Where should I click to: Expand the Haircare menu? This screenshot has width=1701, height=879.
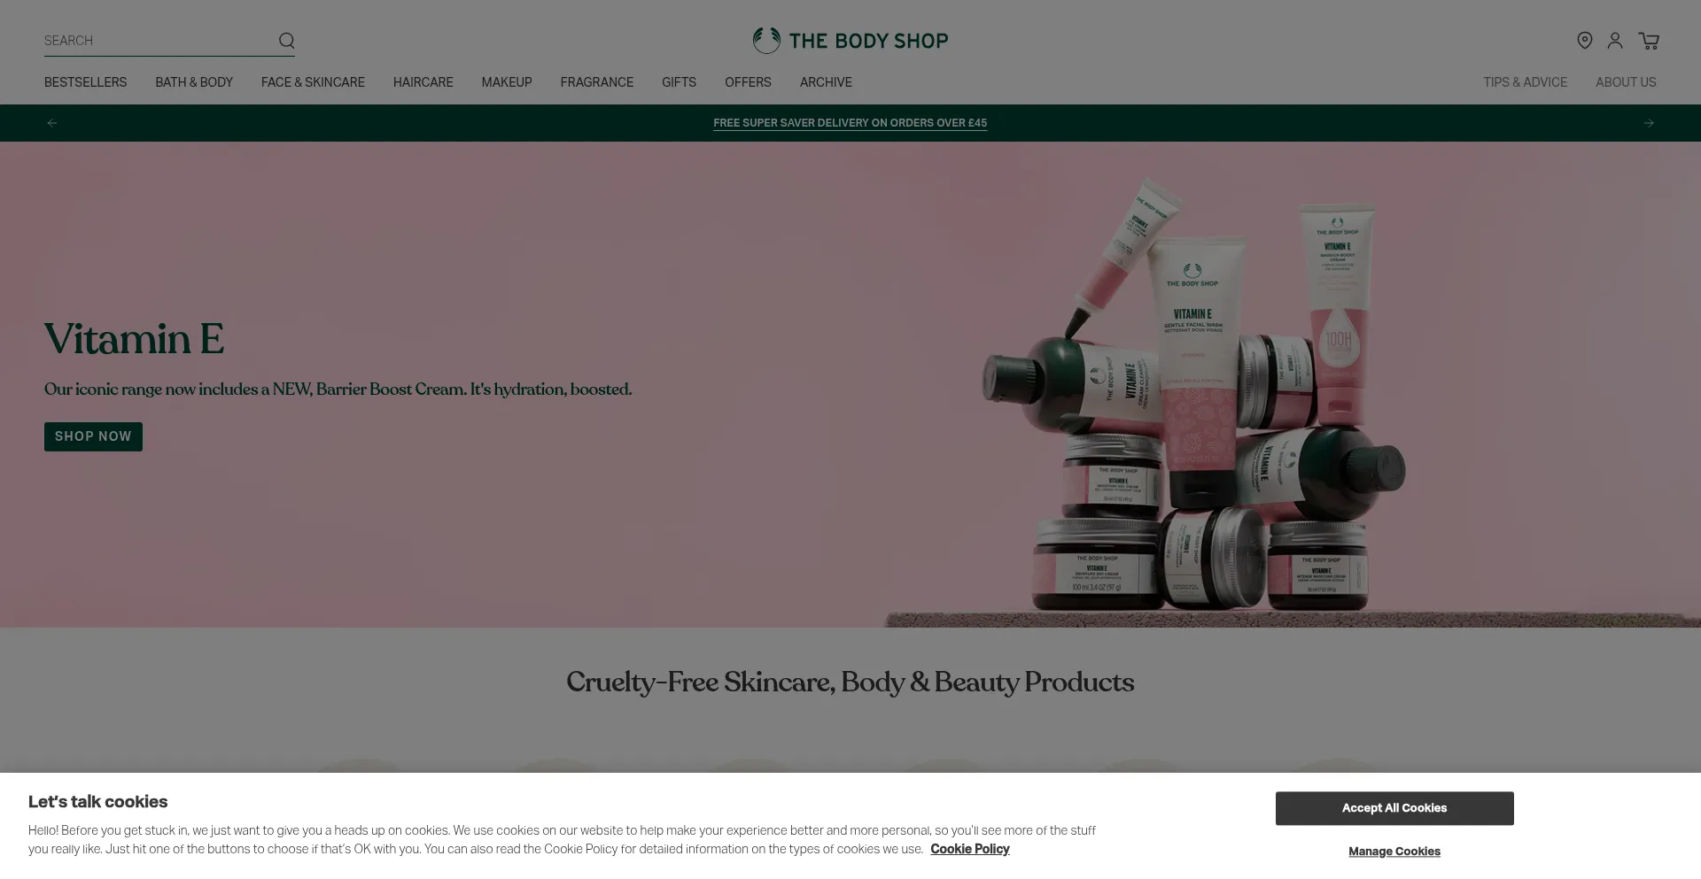point(423,82)
